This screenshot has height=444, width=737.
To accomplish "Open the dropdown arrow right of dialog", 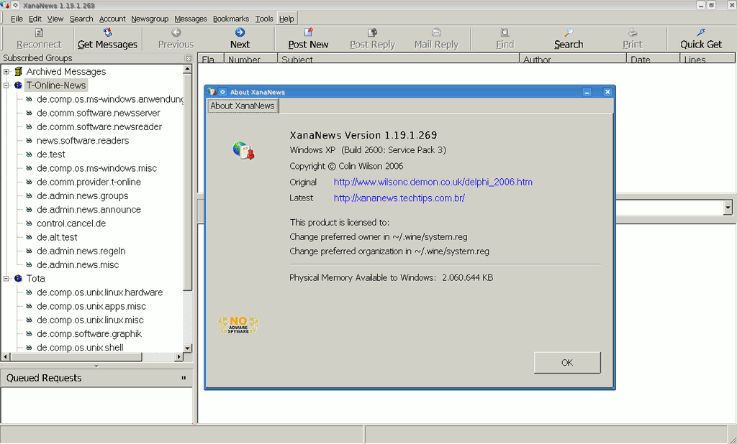I will (x=728, y=208).
